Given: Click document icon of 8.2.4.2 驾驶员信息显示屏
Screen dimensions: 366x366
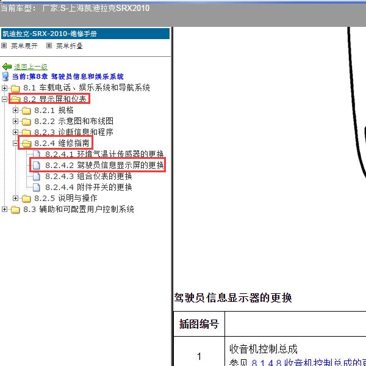Looking at the screenshot, I should (x=37, y=165).
